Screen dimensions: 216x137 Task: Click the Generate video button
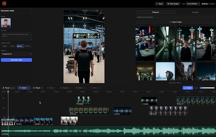pyautogui.click(x=17, y=60)
